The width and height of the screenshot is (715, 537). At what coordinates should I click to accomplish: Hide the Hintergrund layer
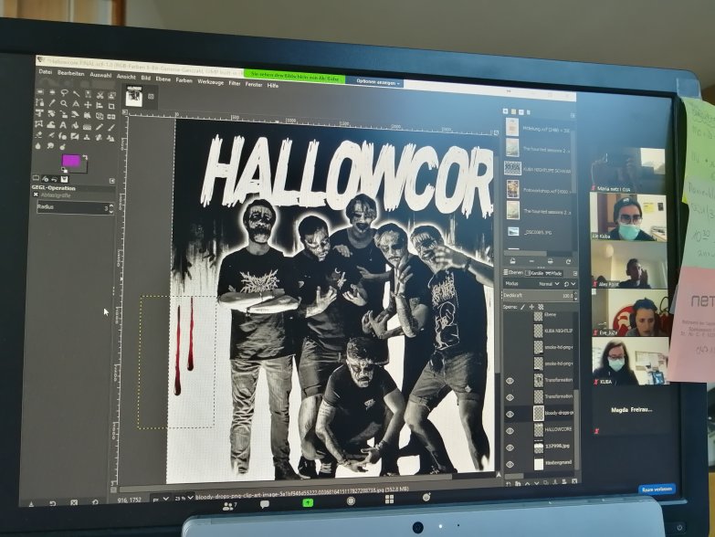510,464
